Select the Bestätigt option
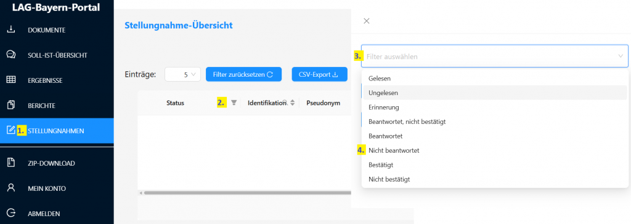Viewport: 631px width, 224px height. point(495,165)
